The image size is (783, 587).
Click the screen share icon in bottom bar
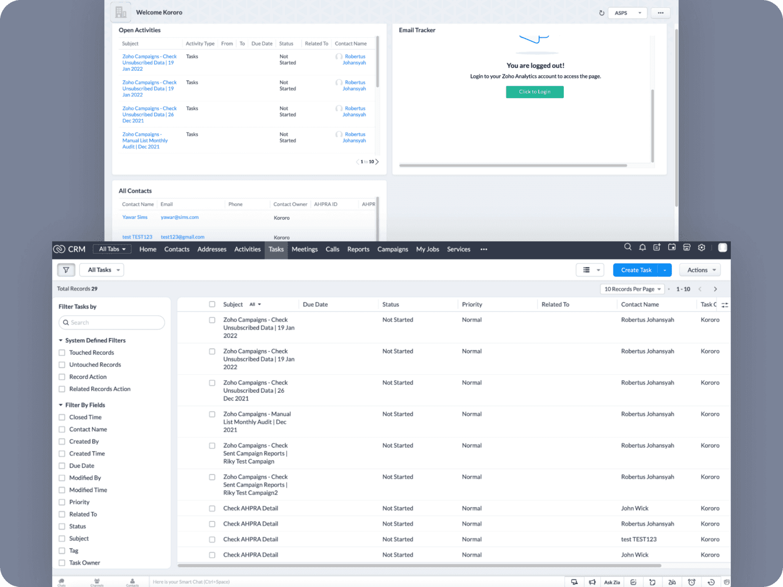[574, 582]
